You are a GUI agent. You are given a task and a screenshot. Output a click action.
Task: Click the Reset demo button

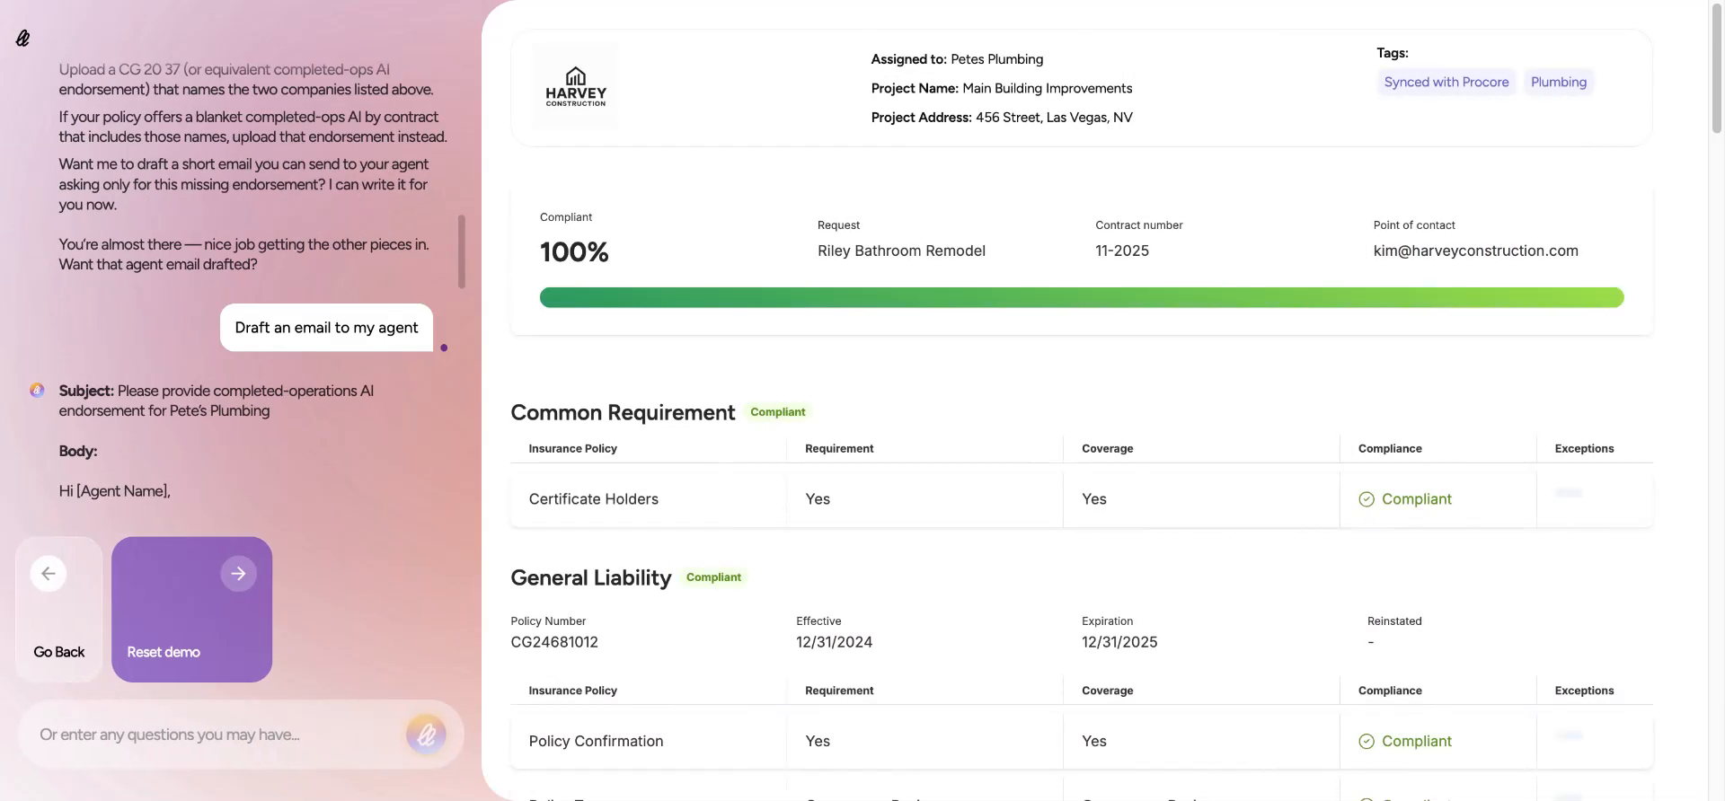click(x=191, y=610)
